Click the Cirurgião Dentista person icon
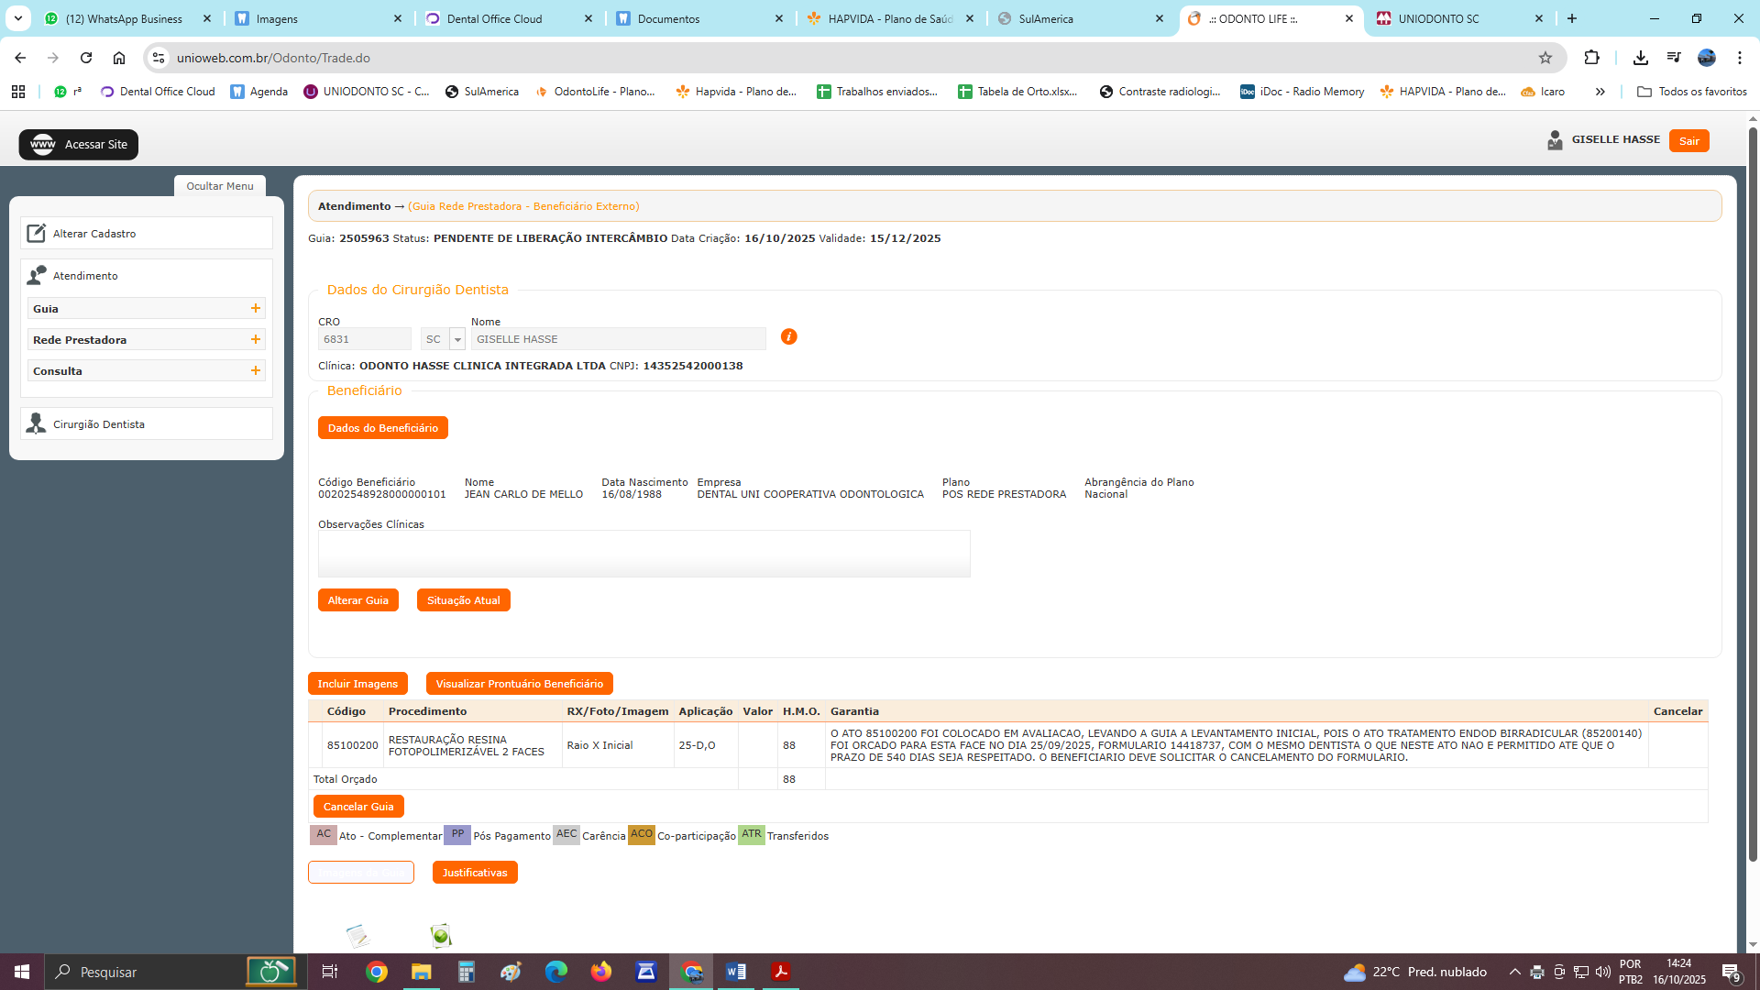 pyautogui.click(x=36, y=423)
